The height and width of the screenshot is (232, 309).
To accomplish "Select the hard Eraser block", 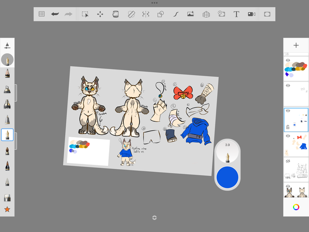I will tap(7, 198).
